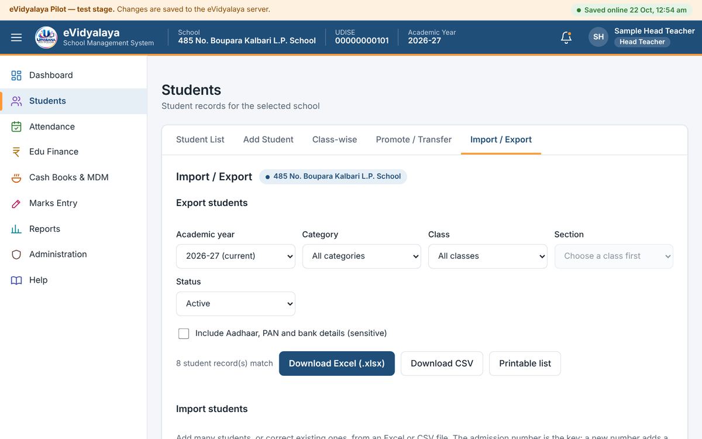Open the Academic year dropdown
The height and width of the screenshot is (439, 702).
pos(236,256)
